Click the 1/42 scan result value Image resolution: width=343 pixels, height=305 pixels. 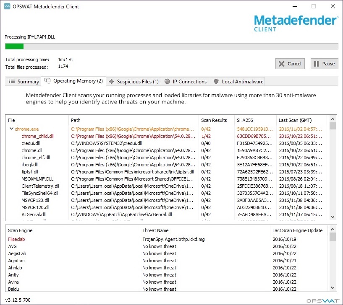[206, 136]
